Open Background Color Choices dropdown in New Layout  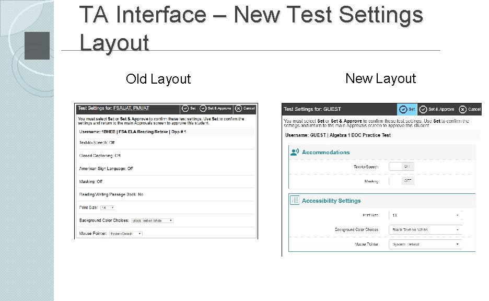pos(425,229)
